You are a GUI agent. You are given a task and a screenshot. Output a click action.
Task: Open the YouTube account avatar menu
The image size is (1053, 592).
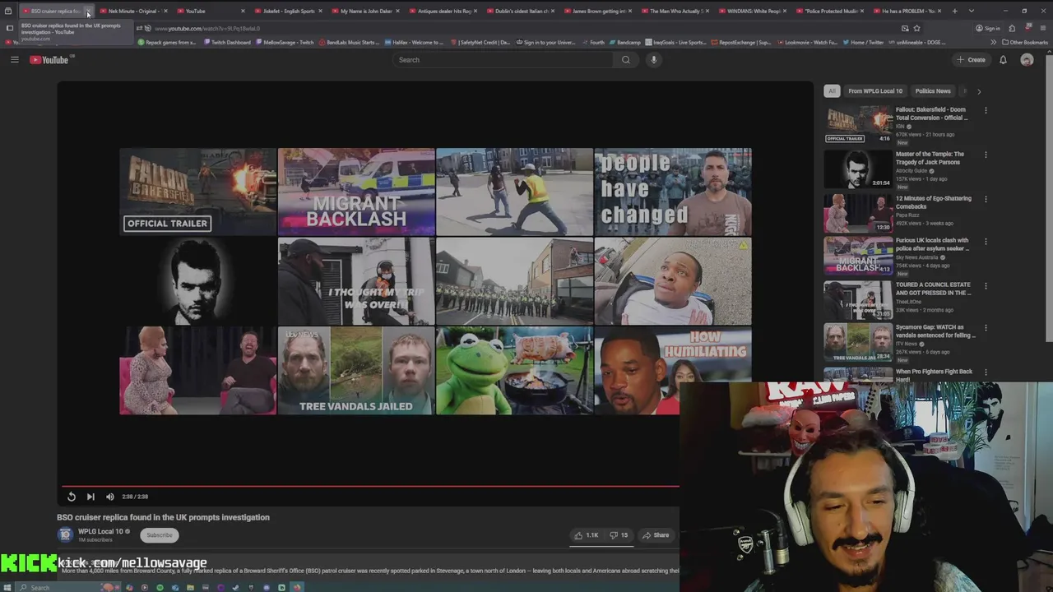[x=1027, y=59]
